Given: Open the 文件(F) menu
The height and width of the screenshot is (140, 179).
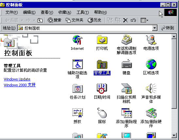Looking at the screenshot, I should tap(11, 12).
